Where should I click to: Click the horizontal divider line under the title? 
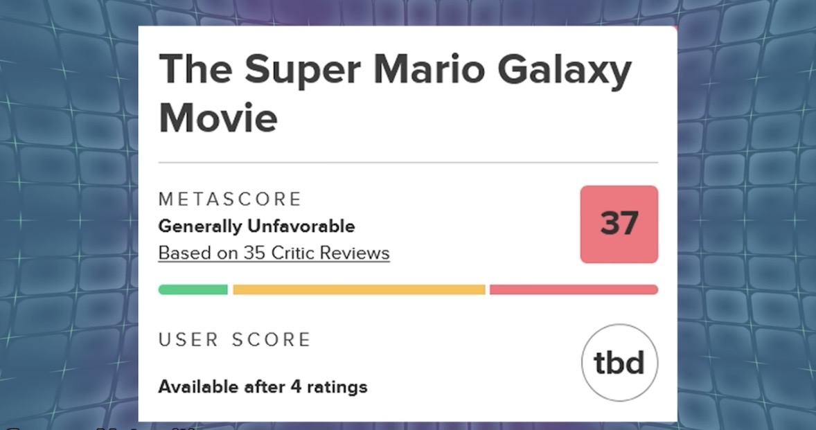(x=408, y=163)
